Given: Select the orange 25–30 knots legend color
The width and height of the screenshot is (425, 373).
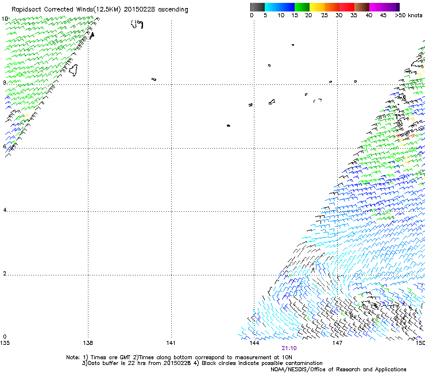Looking at the screenshot, I should pos(332,7).
